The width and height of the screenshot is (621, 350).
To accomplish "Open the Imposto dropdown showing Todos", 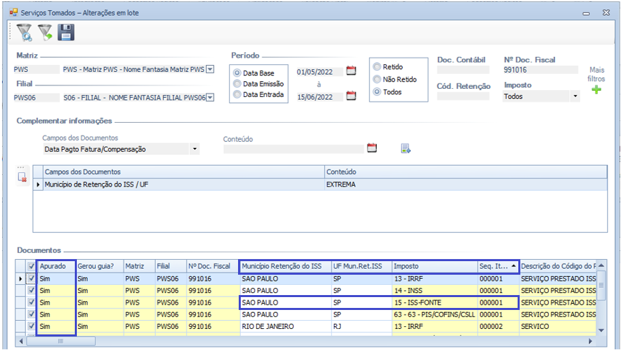I will (x=575, y=97).
